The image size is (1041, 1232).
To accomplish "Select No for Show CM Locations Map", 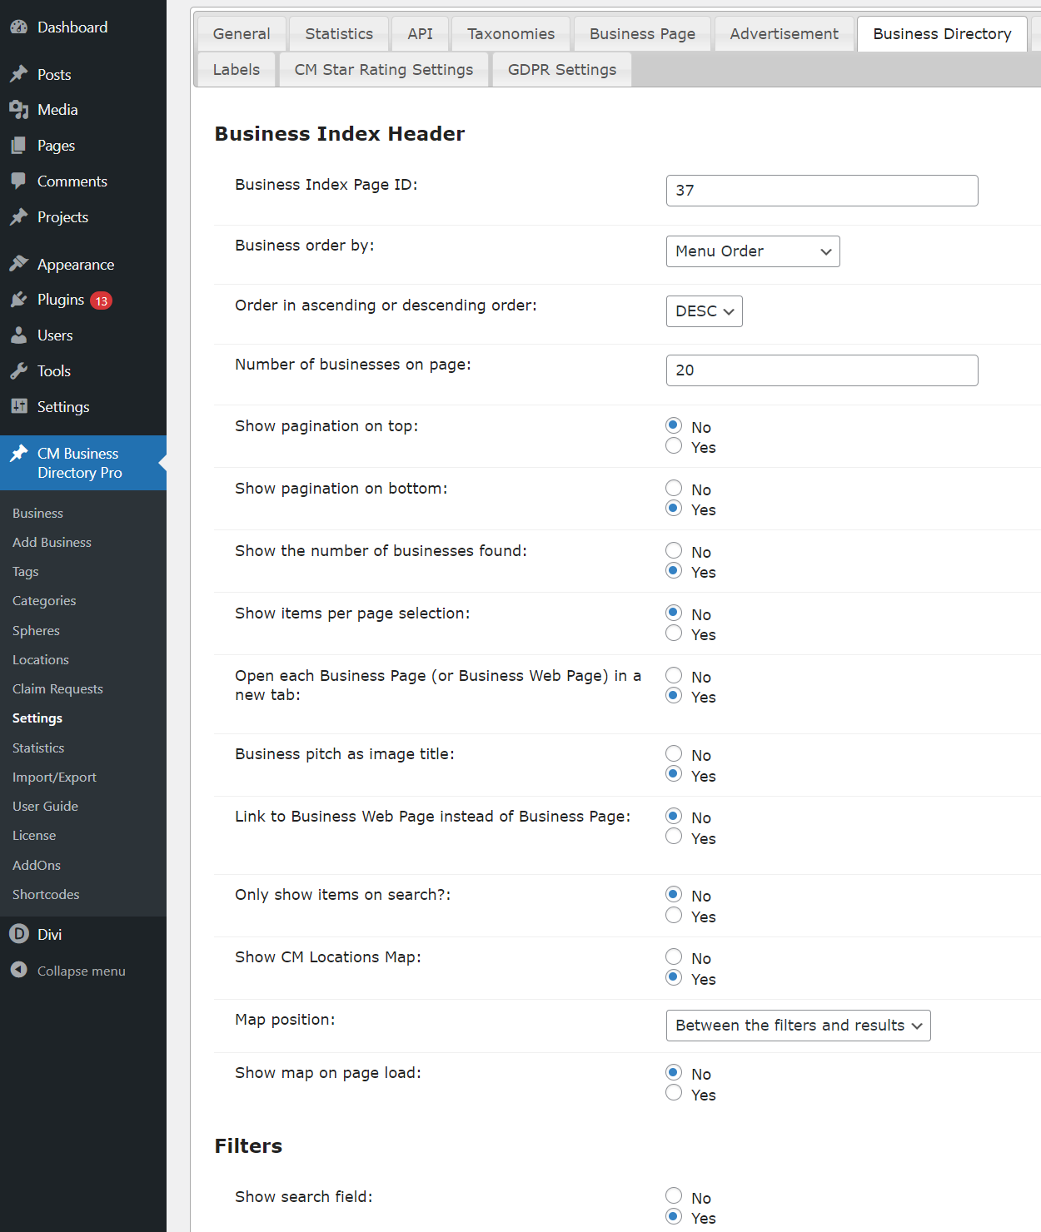I will pyautogui.click(x=674, y=957).
